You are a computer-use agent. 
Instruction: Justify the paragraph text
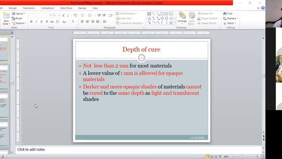(98, 22)
